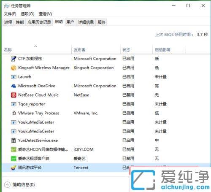Select the 爱奇艺视频客户端 row name
The height and width of the screenshot is (192, 211).
34,159
